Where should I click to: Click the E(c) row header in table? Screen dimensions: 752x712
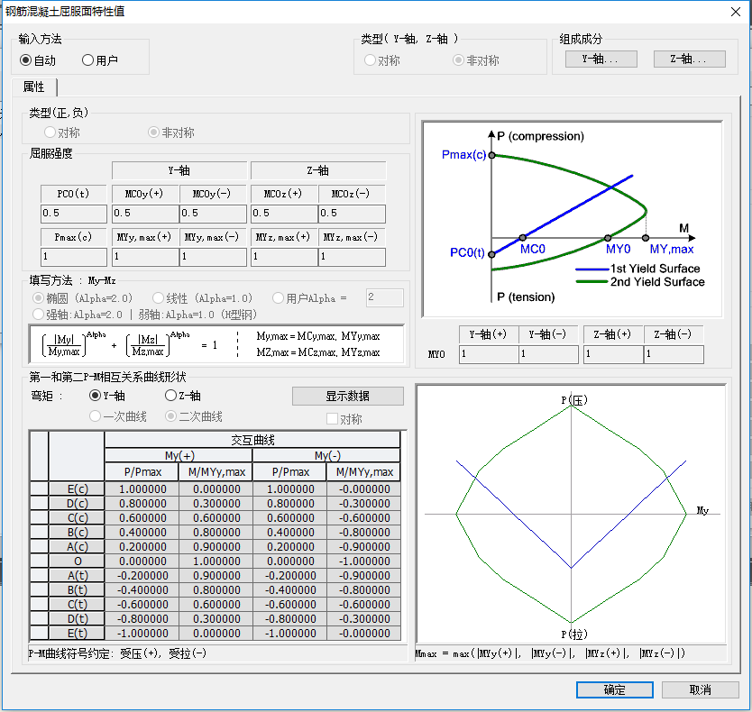pyautogui.click(x=77, y=488)
